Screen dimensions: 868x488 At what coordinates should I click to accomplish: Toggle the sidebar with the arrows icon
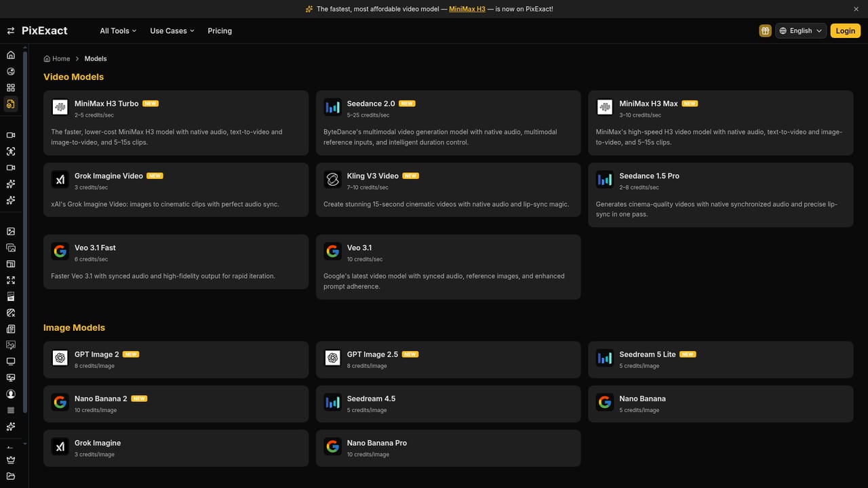(x=11, y=30)
